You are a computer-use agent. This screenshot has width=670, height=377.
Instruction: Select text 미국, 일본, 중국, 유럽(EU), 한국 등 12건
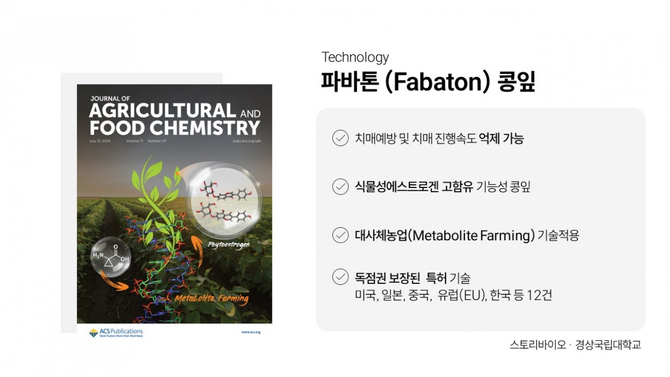click(453, 296)
